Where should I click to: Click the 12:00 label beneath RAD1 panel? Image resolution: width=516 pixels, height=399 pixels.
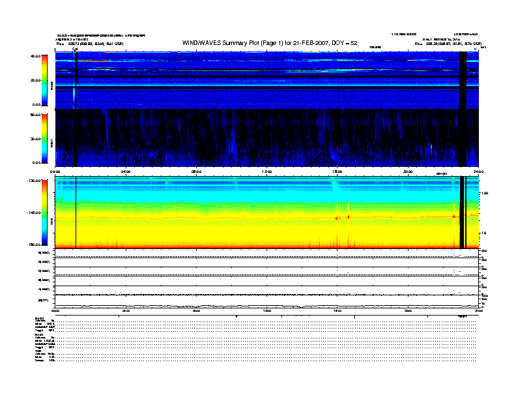pos(267,171)
